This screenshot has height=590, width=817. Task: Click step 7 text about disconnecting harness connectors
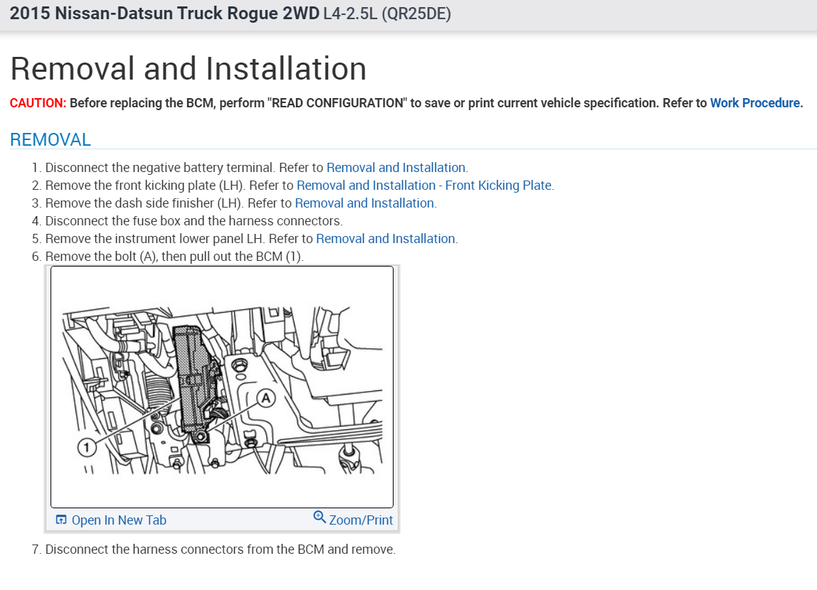point(221,549)
